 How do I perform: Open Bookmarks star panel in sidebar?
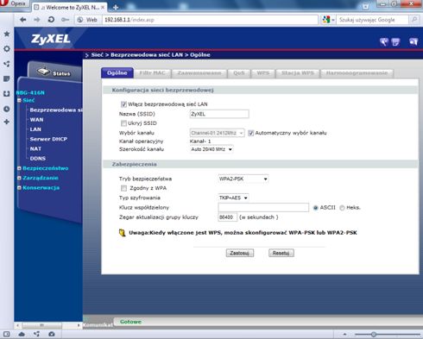point(7,34)
